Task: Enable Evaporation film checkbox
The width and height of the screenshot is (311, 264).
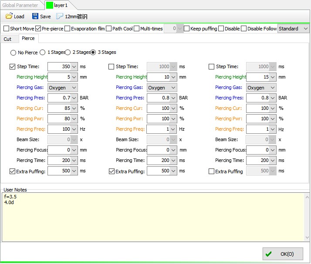Action: click(68, 29)
